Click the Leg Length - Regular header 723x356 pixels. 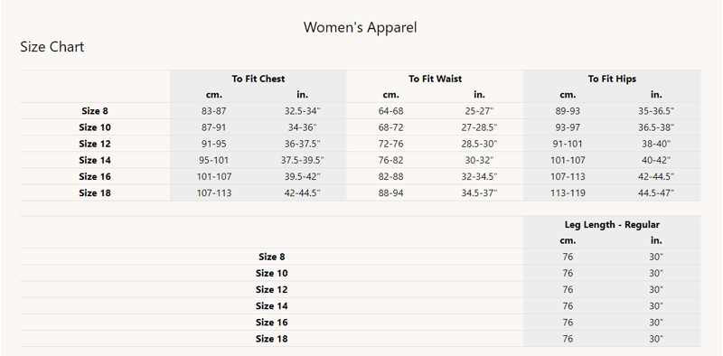click(x=612, y=225)
